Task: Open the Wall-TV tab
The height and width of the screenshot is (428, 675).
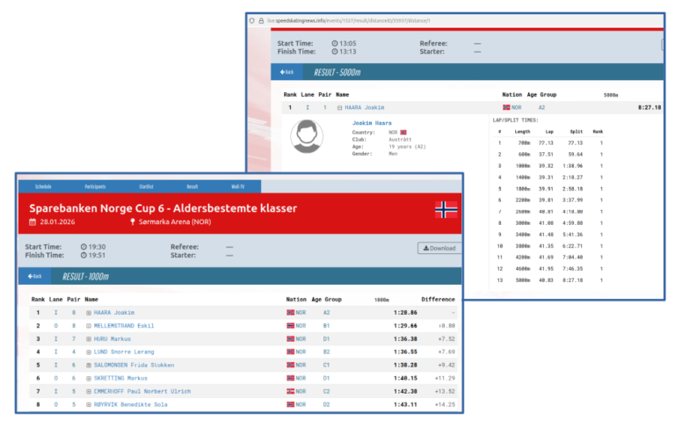Action: [237, 186]
